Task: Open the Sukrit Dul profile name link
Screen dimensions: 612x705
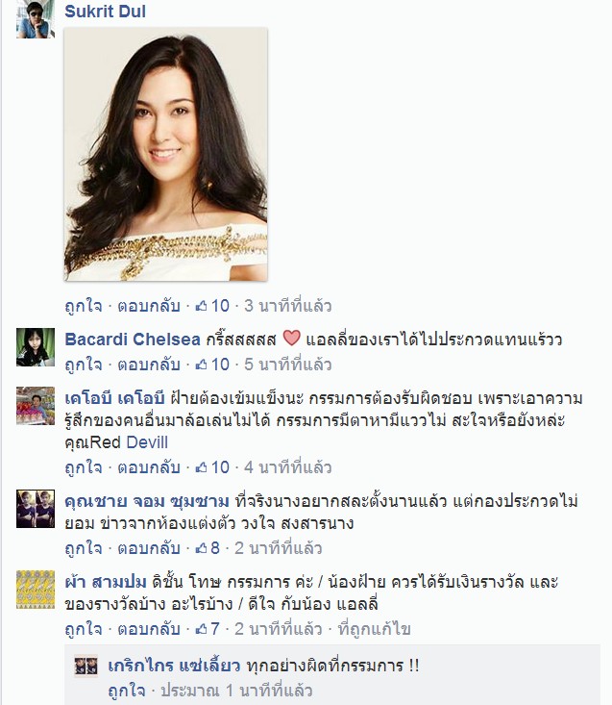Action: pos(105,12)
